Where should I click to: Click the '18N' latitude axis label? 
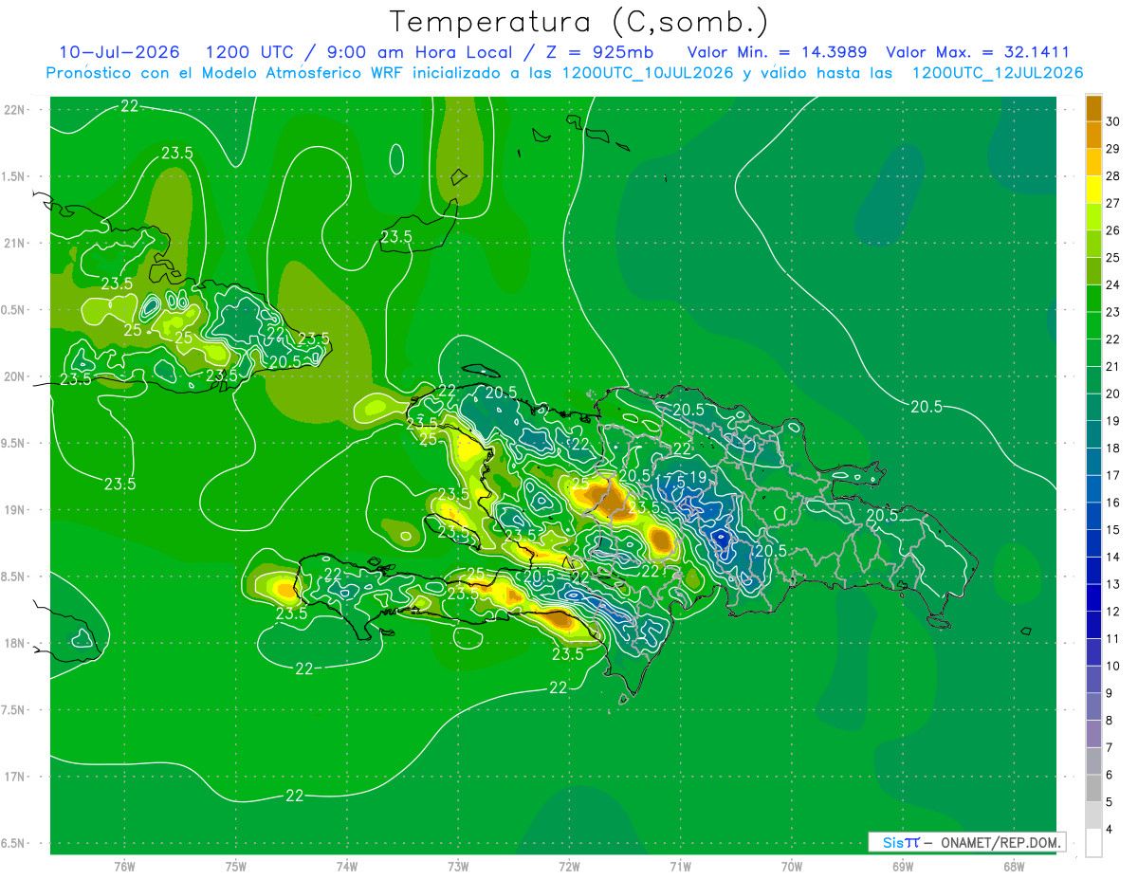pyautogui.click(x=15, y=643)
